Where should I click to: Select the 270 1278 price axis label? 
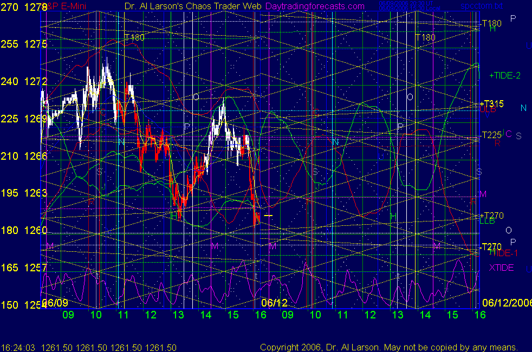tap(24, 6)
